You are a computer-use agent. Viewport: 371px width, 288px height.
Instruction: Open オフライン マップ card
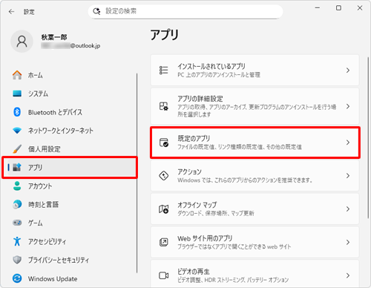pos(255,209)
